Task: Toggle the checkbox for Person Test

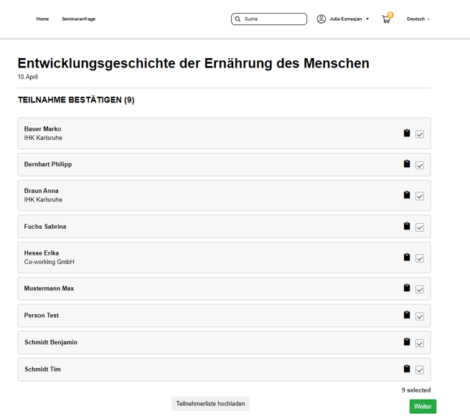Action: point(420,316)
